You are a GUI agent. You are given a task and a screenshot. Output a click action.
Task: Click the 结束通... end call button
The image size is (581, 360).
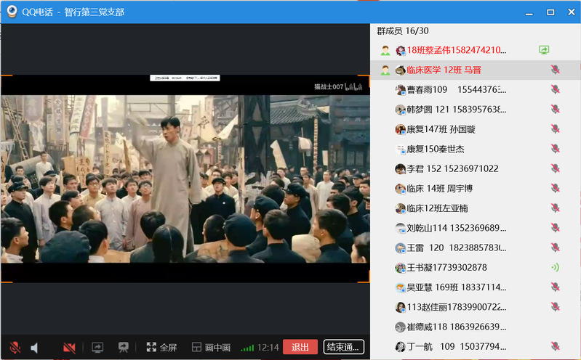[343, 347]
